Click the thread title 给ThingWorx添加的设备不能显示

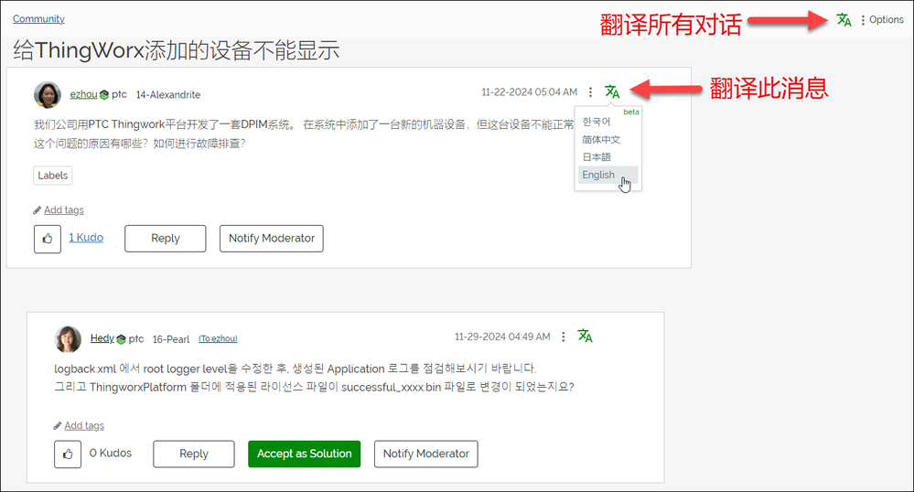(x=176, y=50)
